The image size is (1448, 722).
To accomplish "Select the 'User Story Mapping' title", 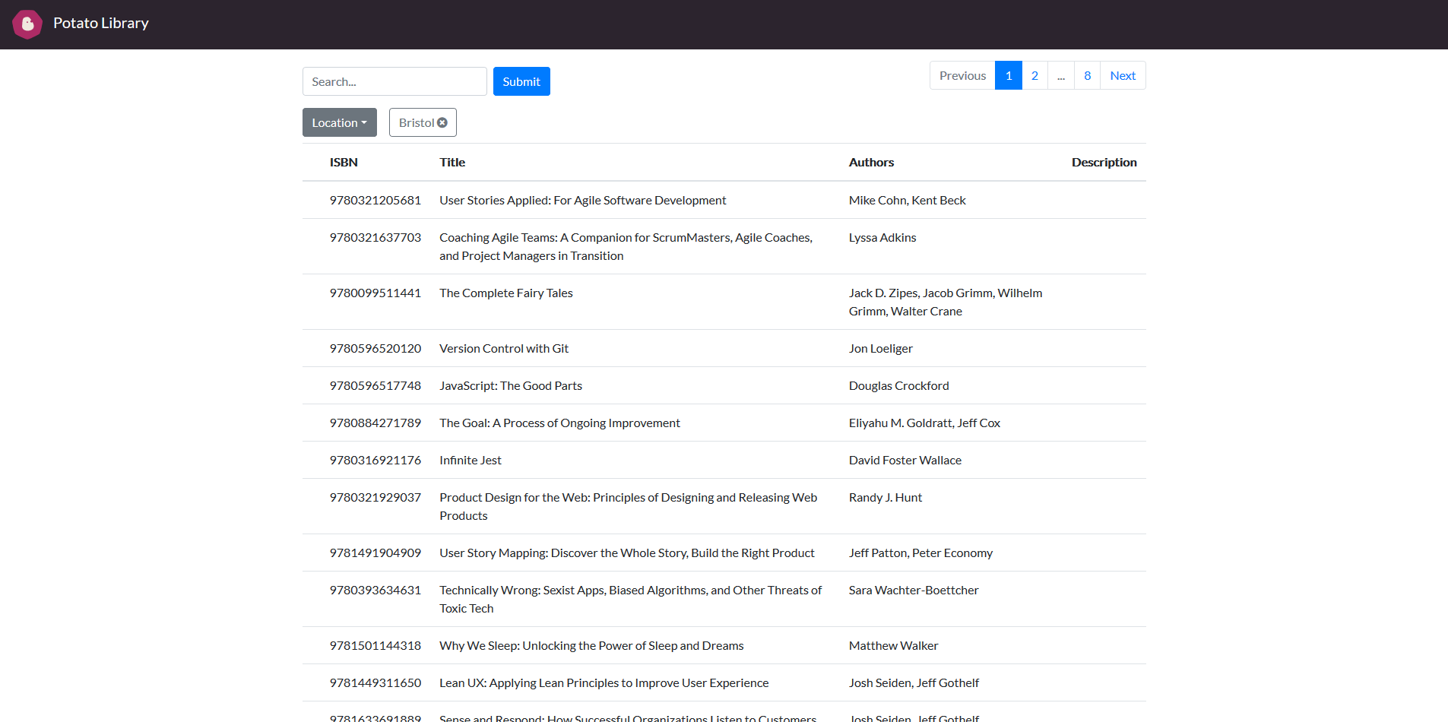I will click(627, 553).
